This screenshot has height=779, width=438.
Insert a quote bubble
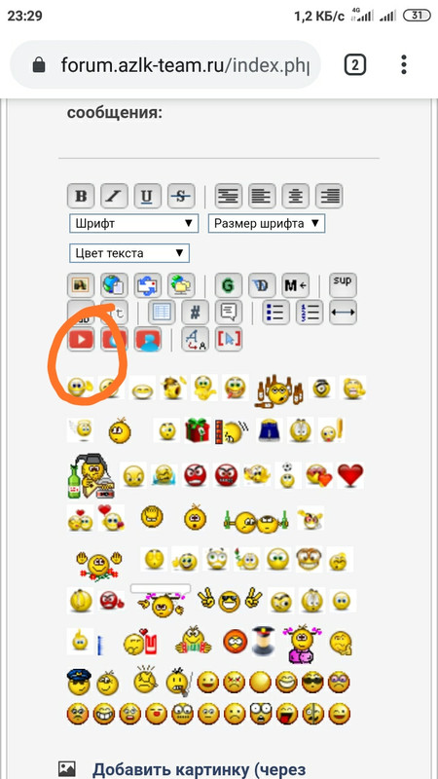pos(229,312)
